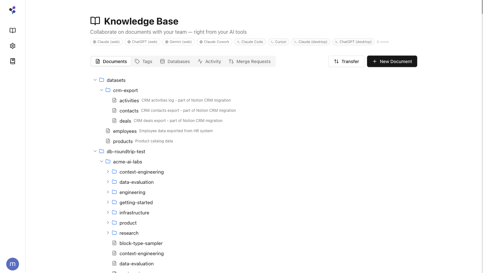Click the branch icon beside Merge Requests
The image size is (483, 273).
(x=231, y=61)
